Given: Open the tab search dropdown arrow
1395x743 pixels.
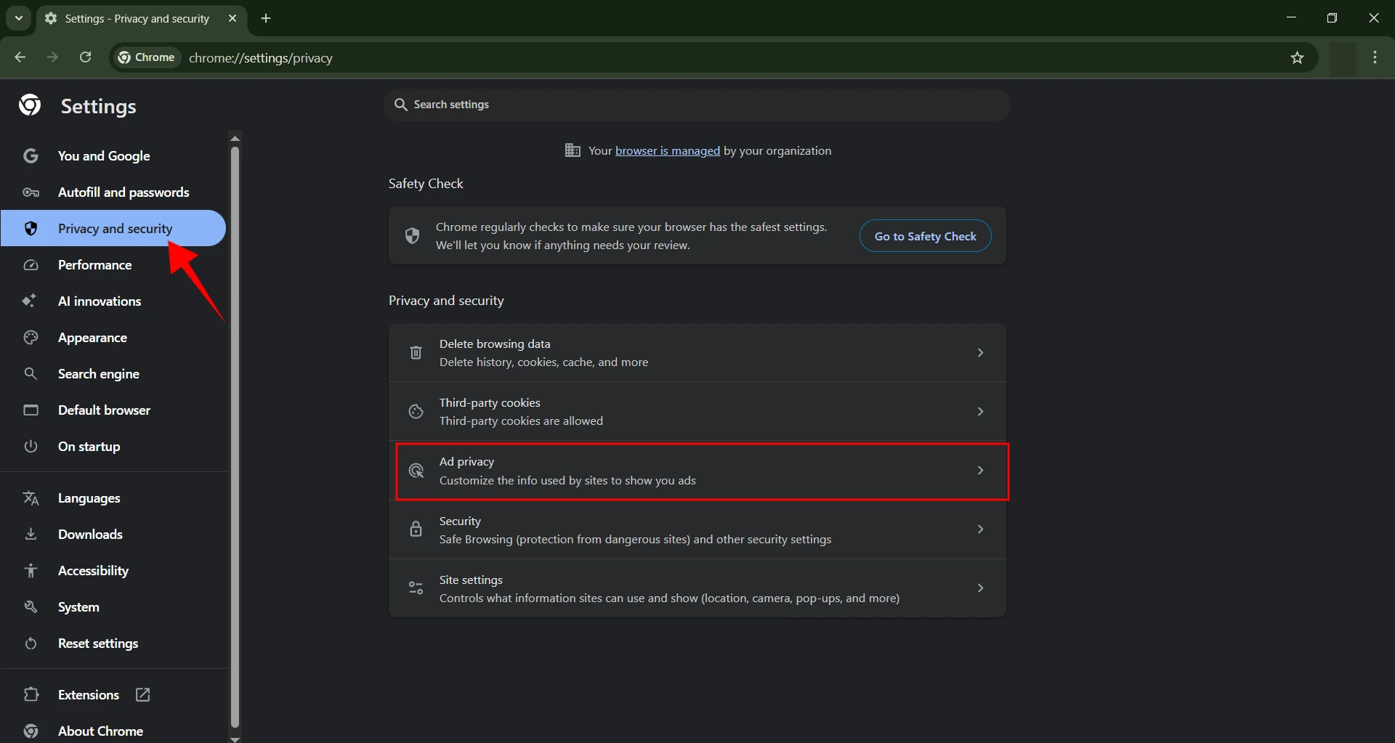Looking at the screenshot, I should coord(19,18).
